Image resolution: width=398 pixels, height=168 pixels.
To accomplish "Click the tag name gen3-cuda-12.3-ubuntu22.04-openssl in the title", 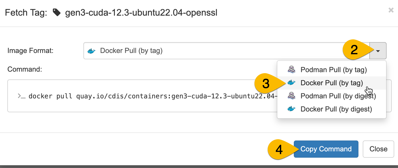I will tap(141, 13).
